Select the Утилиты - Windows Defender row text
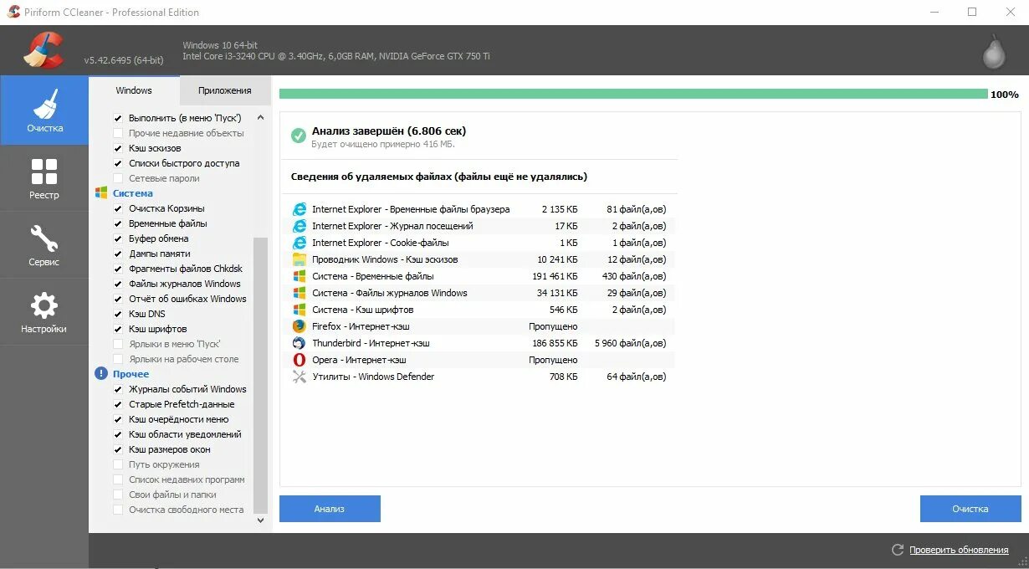Image resolution: width=1029 pixels, height=569 pixels. (x=373, y=377)
